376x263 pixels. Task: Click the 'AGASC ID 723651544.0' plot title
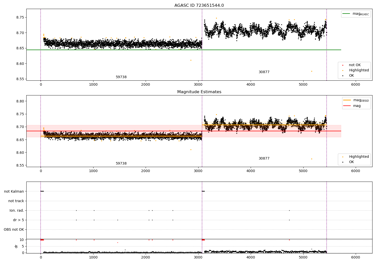[199, 6]
